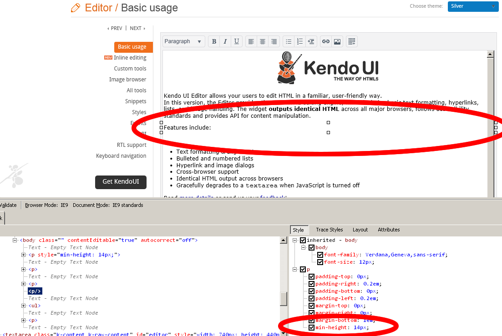Toggle Underline formatting in editor toolbar
The width and height of the screenshot is (502, 336).
pyautogui.click(x=237, y=41)
